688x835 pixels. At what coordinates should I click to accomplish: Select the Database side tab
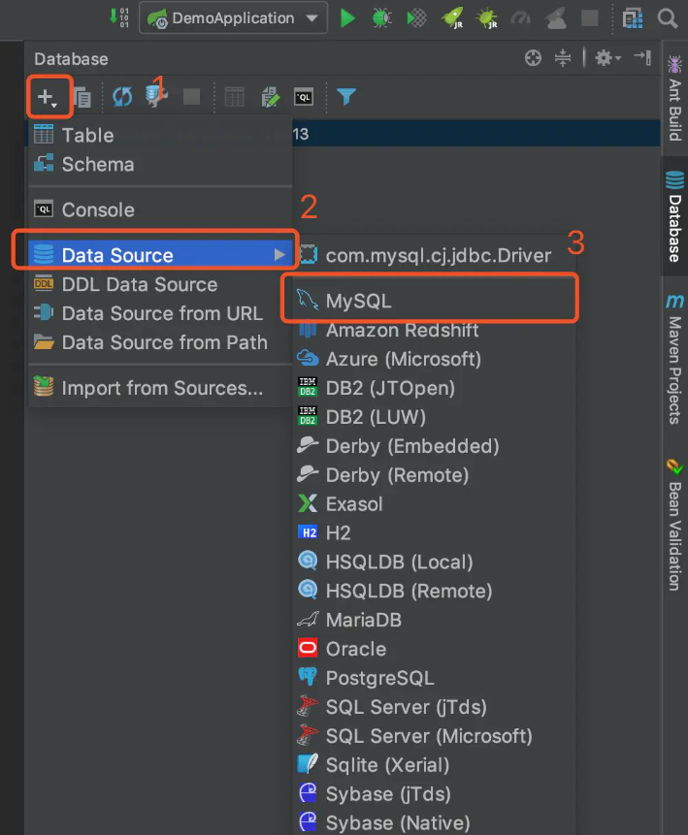pos(674,216)
